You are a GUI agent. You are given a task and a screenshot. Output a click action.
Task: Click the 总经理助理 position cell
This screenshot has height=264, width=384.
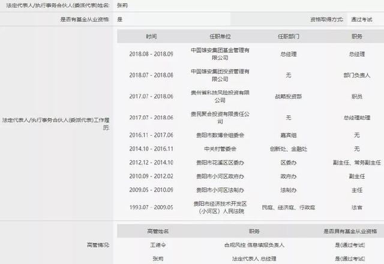pos(357,118)
